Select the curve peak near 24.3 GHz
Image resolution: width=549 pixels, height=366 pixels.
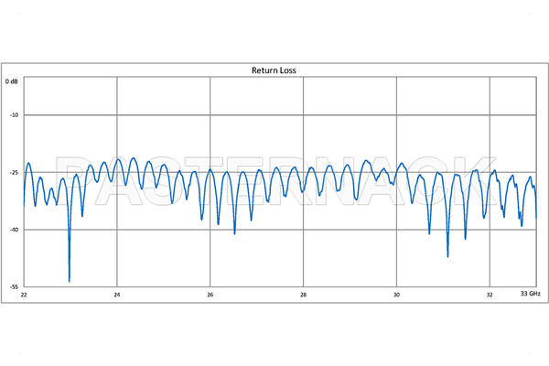[x=133, y=158]
